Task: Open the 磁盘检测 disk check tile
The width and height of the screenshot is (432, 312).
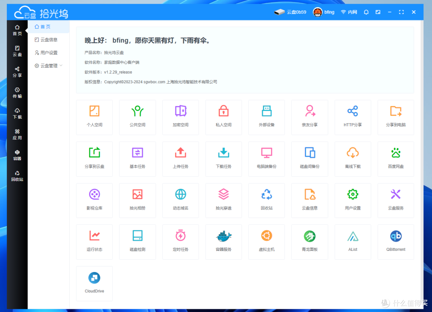Action: click(137, 242)
